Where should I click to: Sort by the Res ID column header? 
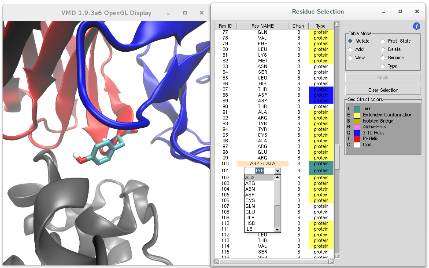[x=226, y=26]
